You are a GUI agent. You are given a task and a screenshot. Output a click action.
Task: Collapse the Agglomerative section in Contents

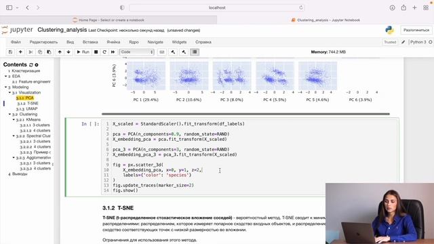tap(14, 157)
